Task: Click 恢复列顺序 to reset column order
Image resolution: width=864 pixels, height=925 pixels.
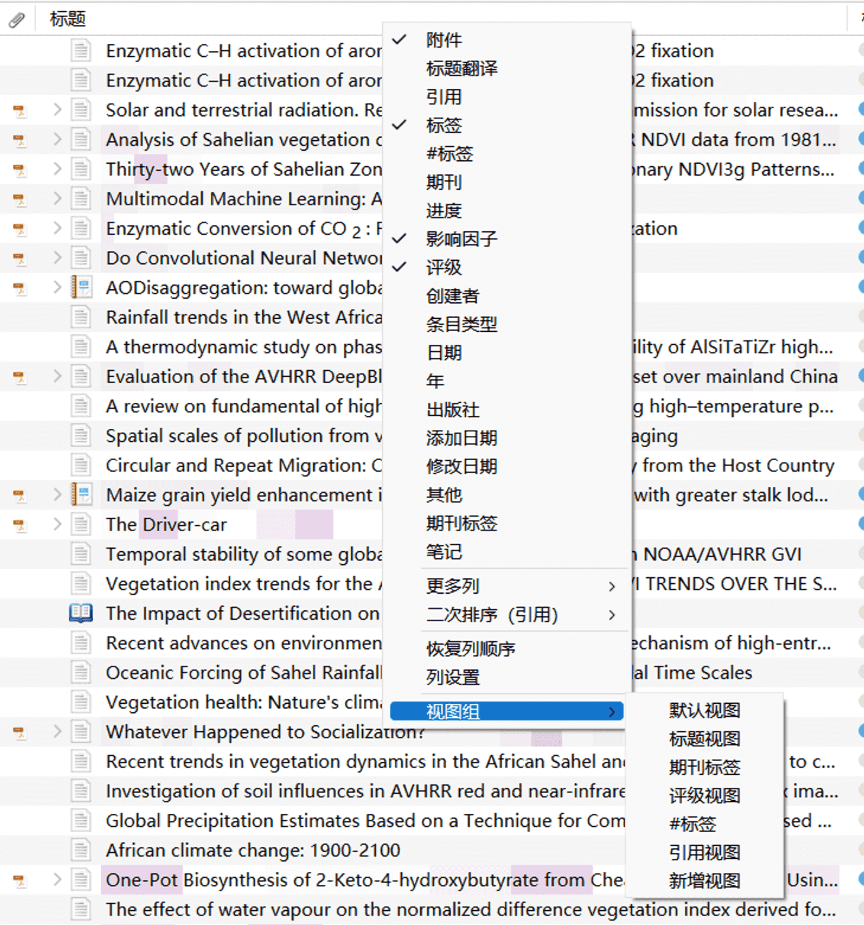Action: [470, 649]
